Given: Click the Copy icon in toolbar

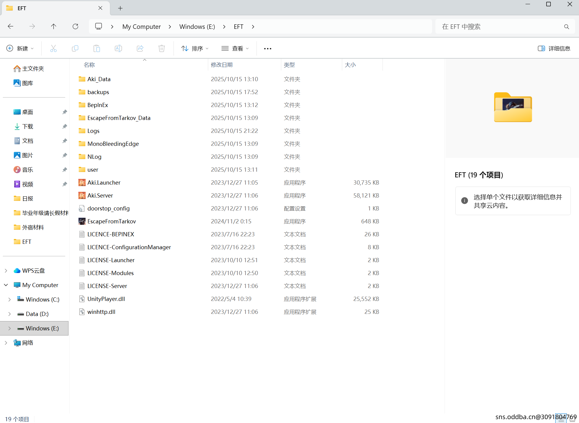Looking at the screenshot, I should 75,48.
